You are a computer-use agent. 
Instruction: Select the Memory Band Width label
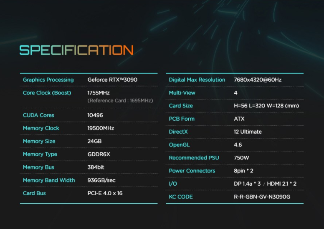coord(49,180)
